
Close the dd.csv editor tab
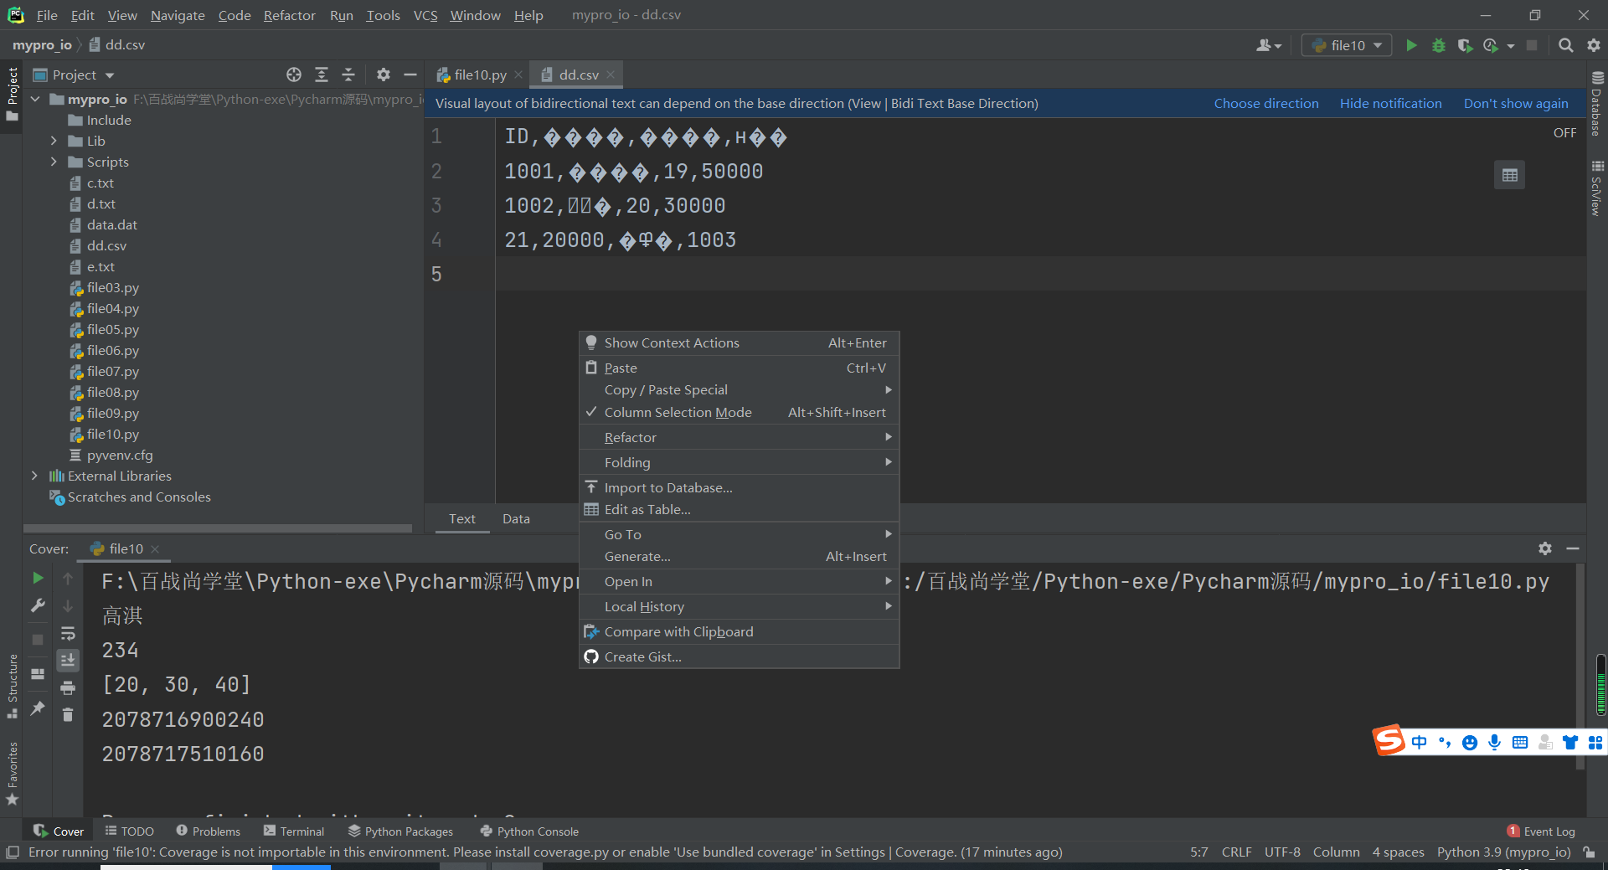(611, 75)
